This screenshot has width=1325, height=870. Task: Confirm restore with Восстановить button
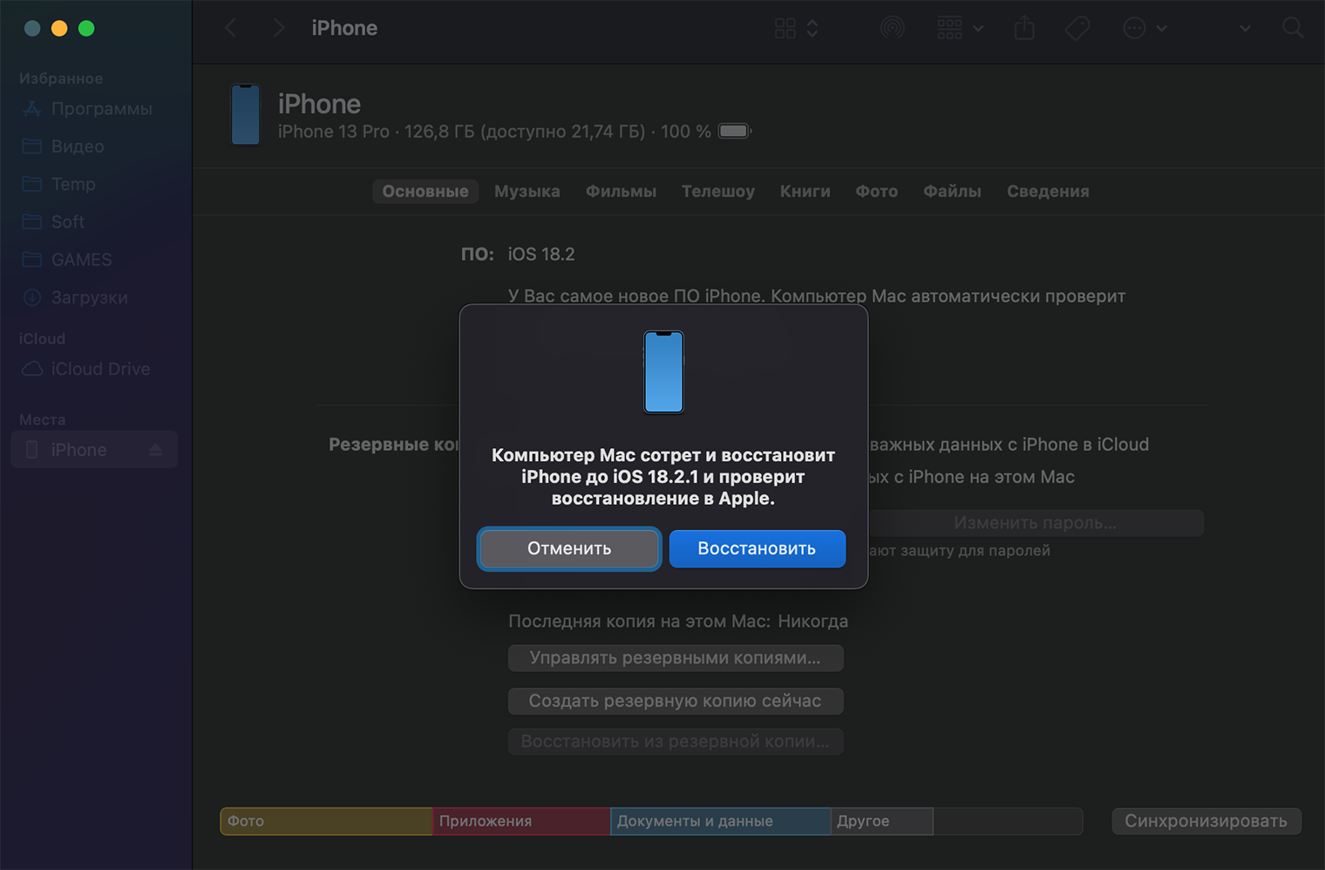(x=757, y=548)
